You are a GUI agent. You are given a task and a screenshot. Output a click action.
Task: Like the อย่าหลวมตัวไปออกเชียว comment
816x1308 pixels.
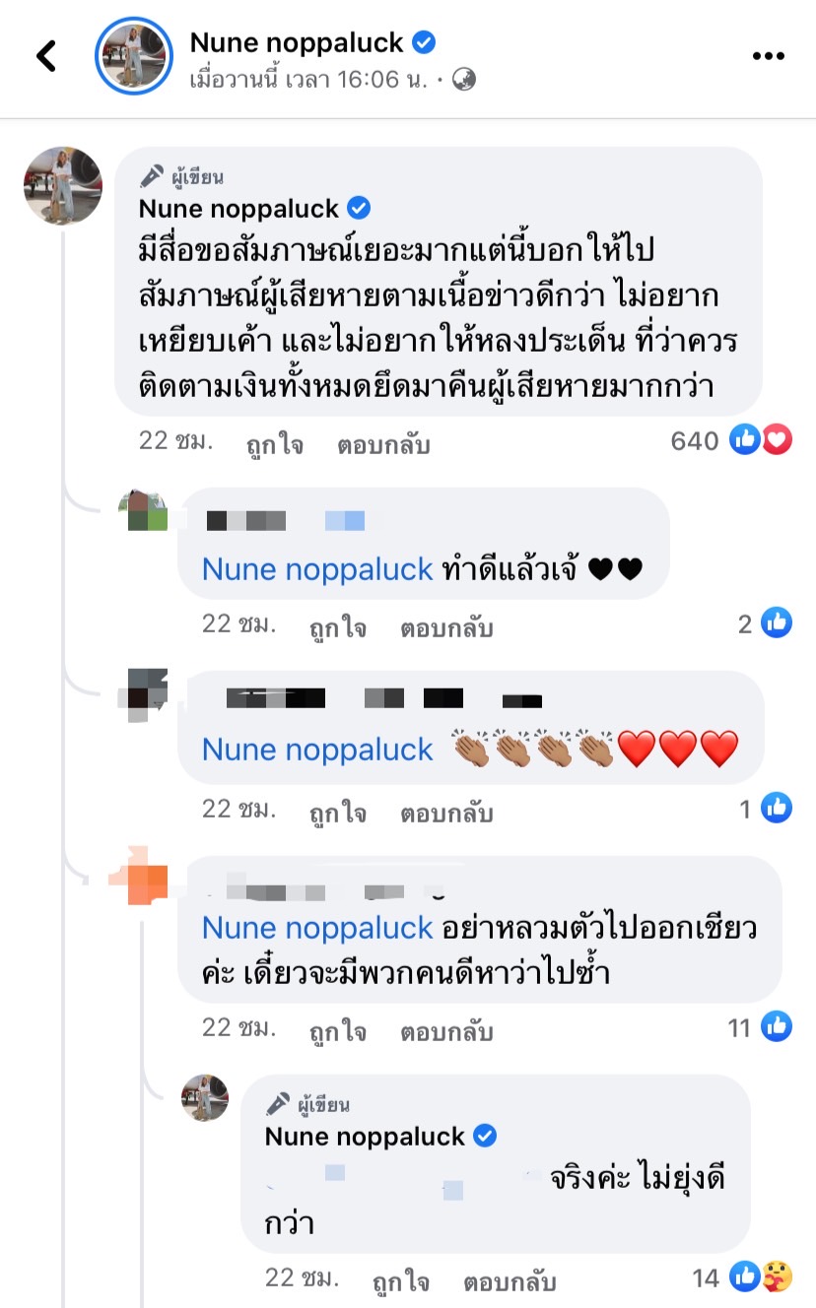338,1032
